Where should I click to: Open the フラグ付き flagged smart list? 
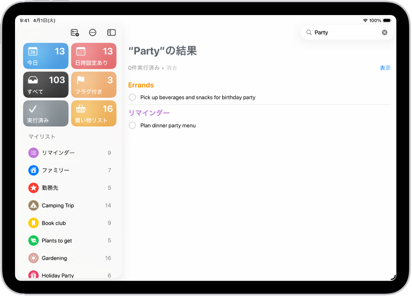(94, 85)
